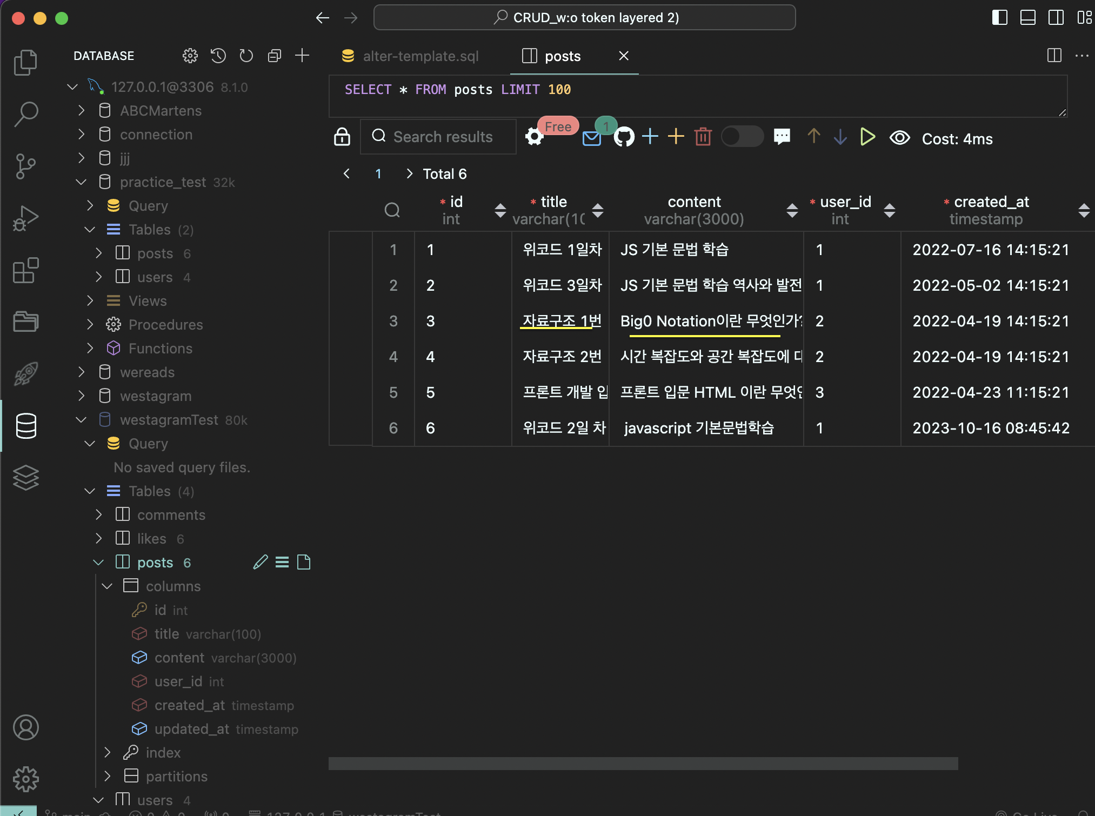
Task: Open the GitHub icon in results toolbar
Action: tap(624, 137)
